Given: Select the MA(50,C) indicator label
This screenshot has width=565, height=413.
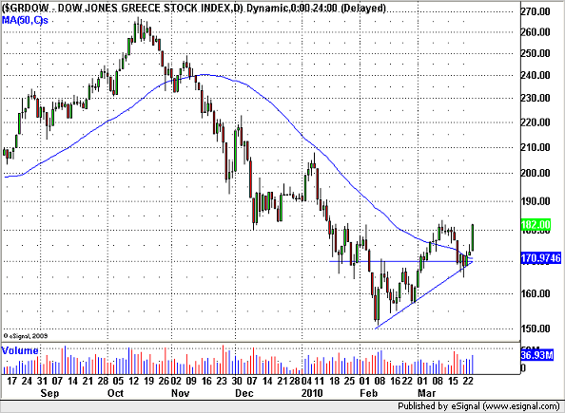Looking at the screenshot, I should pyautogui.click(x=25, y=20).
